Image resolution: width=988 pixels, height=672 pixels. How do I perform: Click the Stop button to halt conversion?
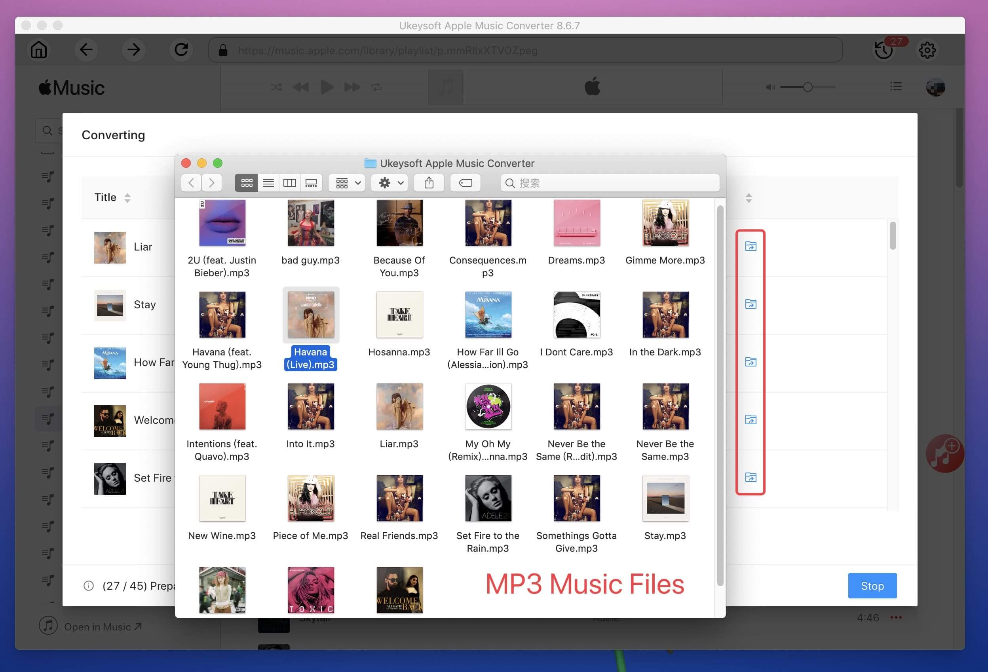point(872,585)
